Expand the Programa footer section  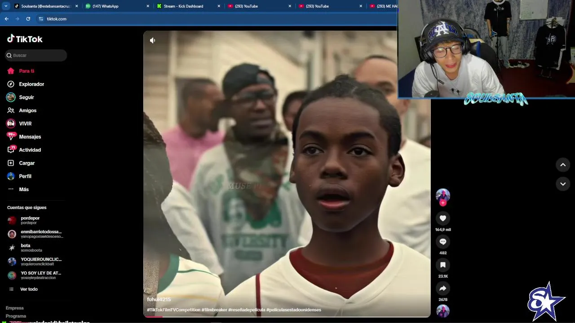16,316
